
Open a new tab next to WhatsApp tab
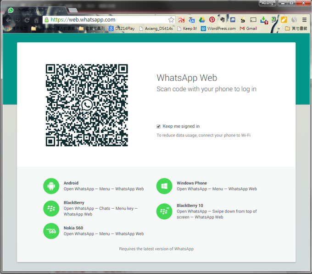(x=72, y=10)
